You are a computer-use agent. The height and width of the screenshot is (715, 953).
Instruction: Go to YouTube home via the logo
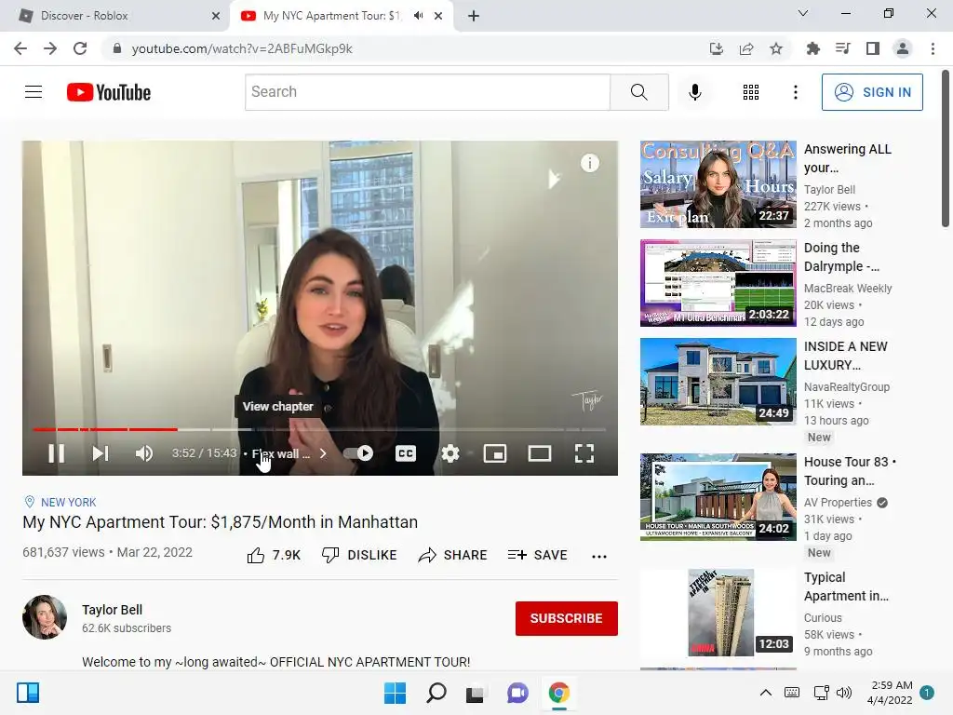[109, 92]
